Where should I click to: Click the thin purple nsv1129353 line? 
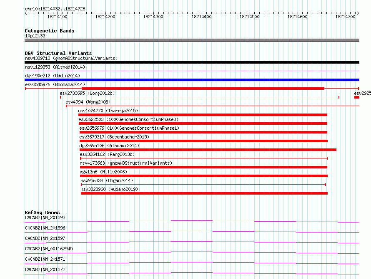(x=192, y=71)
